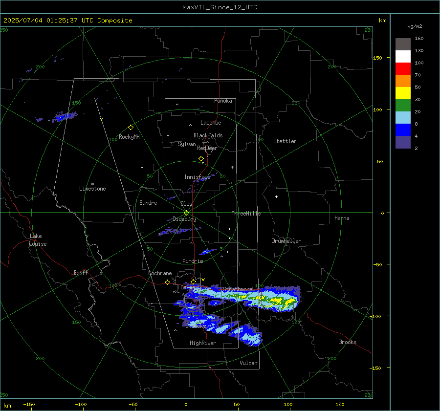Select the yellow radar-site diamond near Olds
Image resolution: width=440 pixels, height=411 pixels.
click(x=186, y=213)
